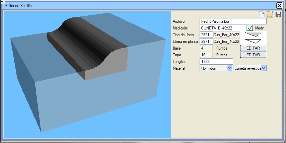Expand the Cuneta revestida dropdown
286x143 pixels.
[264, 68]
